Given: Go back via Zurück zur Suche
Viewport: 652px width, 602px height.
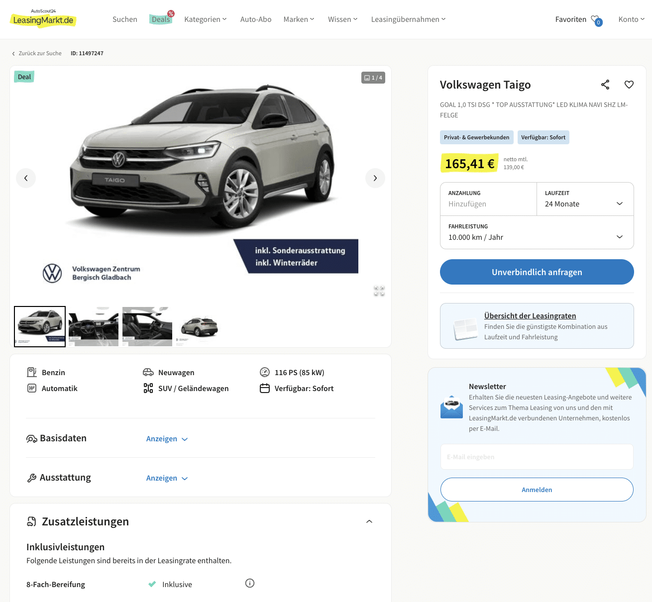Looking at the screenshot, I should (x=37, y=53).
